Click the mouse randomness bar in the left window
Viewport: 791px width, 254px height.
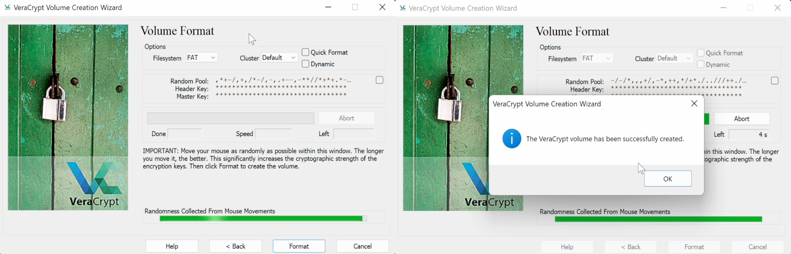click(263, 219)
